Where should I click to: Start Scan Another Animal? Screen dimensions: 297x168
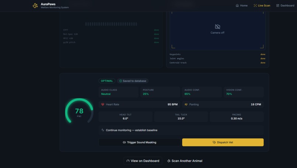point(185,161)
